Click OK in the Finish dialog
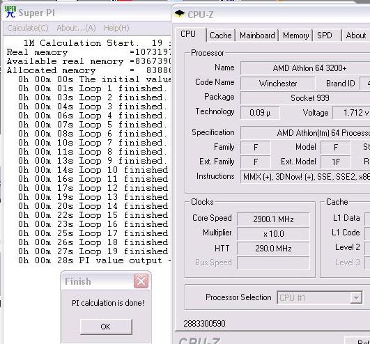Image resolution: width=370 pixels, height=344 pixels. coord(106,327)
